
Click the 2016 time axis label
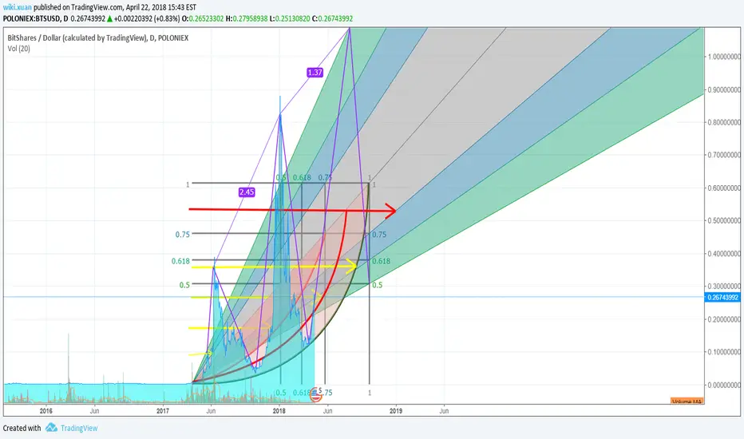[46, 410]
